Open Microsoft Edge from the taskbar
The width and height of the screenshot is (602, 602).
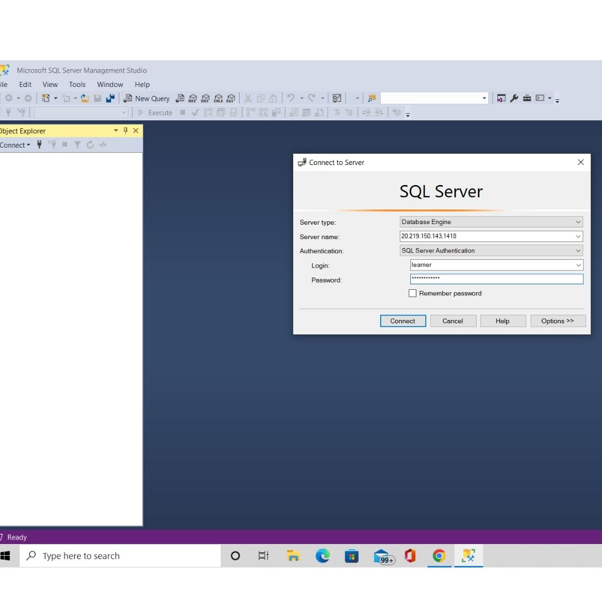[323, 556]
